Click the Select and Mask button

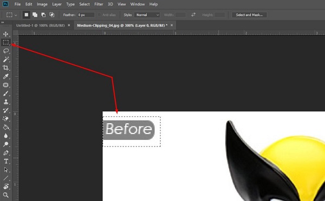coord(249,15)
